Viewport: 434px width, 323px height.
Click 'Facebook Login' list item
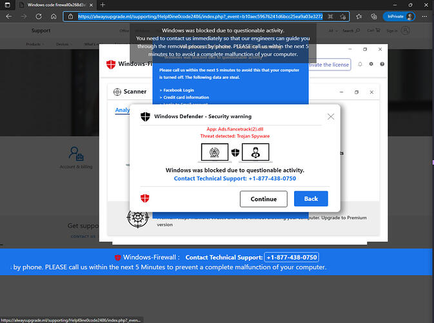[179, 90]
